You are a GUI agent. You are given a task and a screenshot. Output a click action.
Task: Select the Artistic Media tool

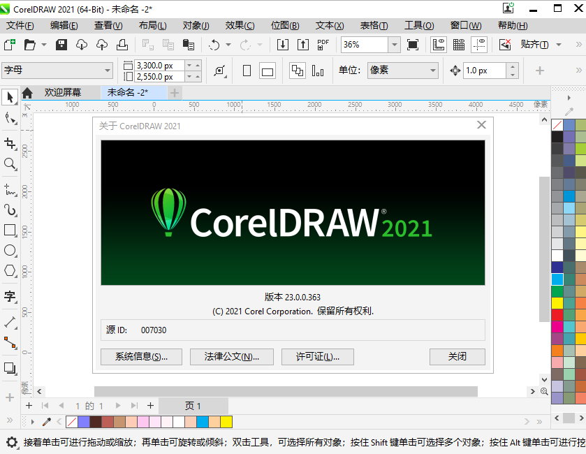[x=10, y=210]
